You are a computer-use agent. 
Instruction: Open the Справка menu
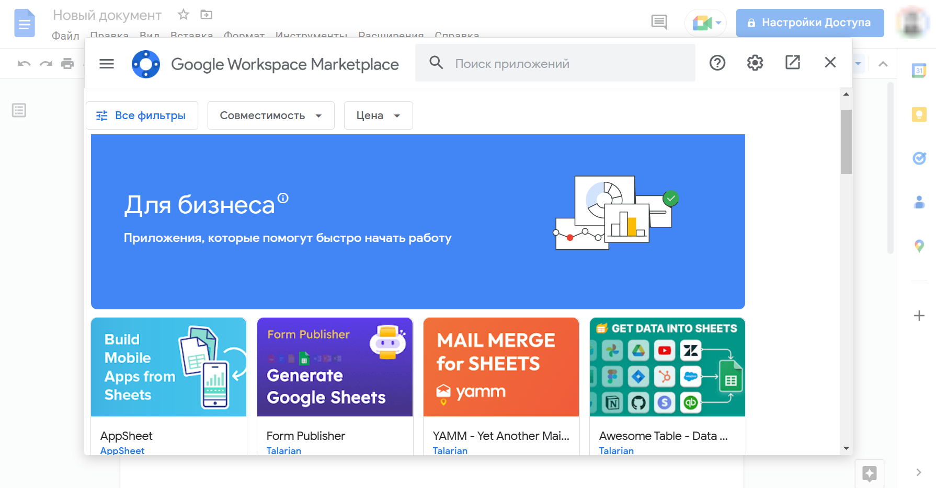pos(457,36)
